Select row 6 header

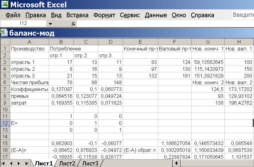coord(5,82)
